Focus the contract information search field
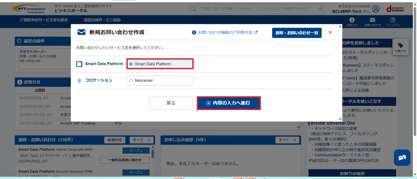417x179 pixels. (x=257, y=9)
